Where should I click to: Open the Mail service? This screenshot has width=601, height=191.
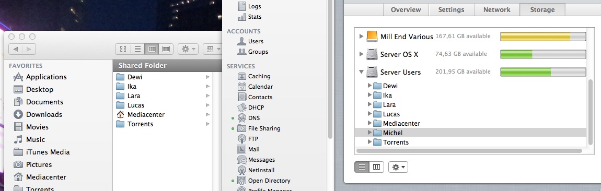pos(248,149)
